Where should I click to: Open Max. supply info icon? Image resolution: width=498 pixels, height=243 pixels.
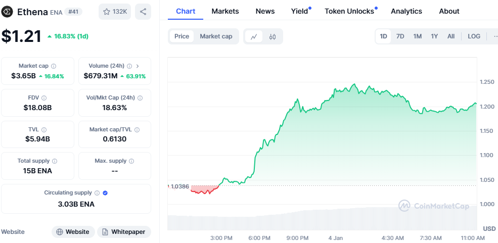tap(131, 161)
